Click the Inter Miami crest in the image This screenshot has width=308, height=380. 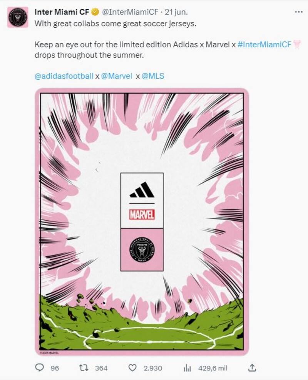pos(142,250)
